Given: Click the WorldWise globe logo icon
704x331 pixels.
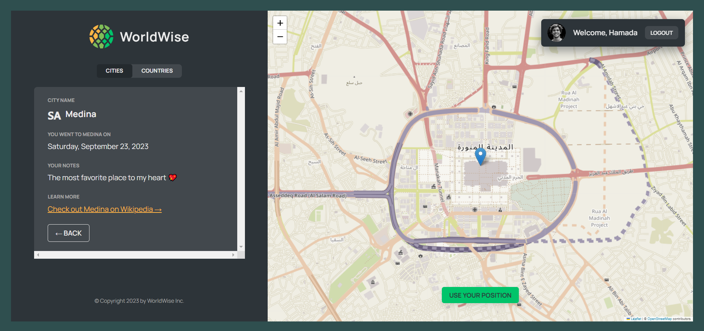Looking at the screenshot, I should [102, 37].
